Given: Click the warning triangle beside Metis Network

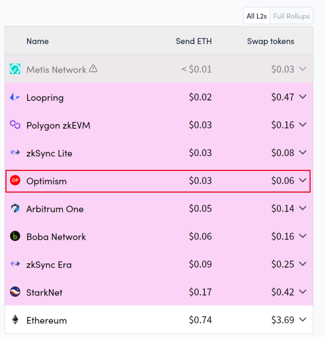Looking at the screenshot, I should point(93,69).
